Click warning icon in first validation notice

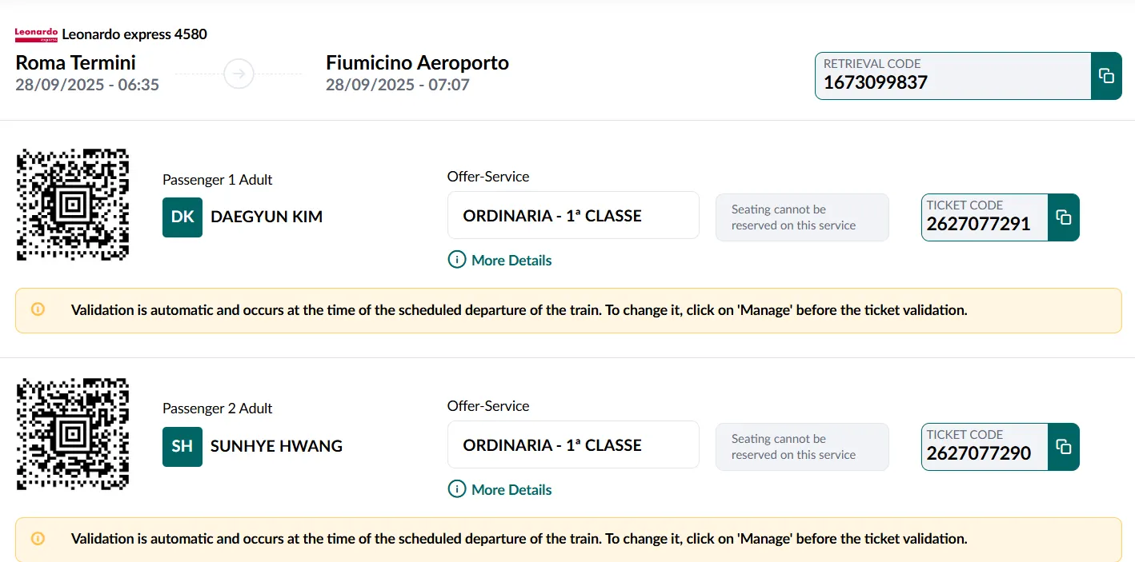click(38, 309)
